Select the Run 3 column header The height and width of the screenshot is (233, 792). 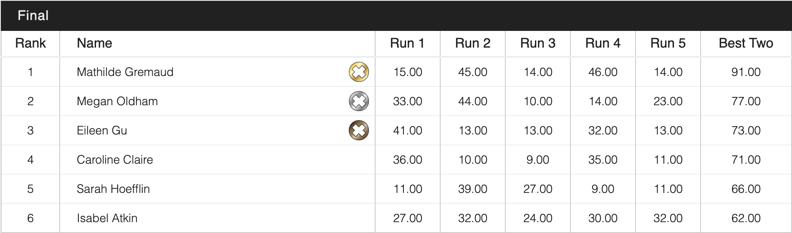(537, 43)
